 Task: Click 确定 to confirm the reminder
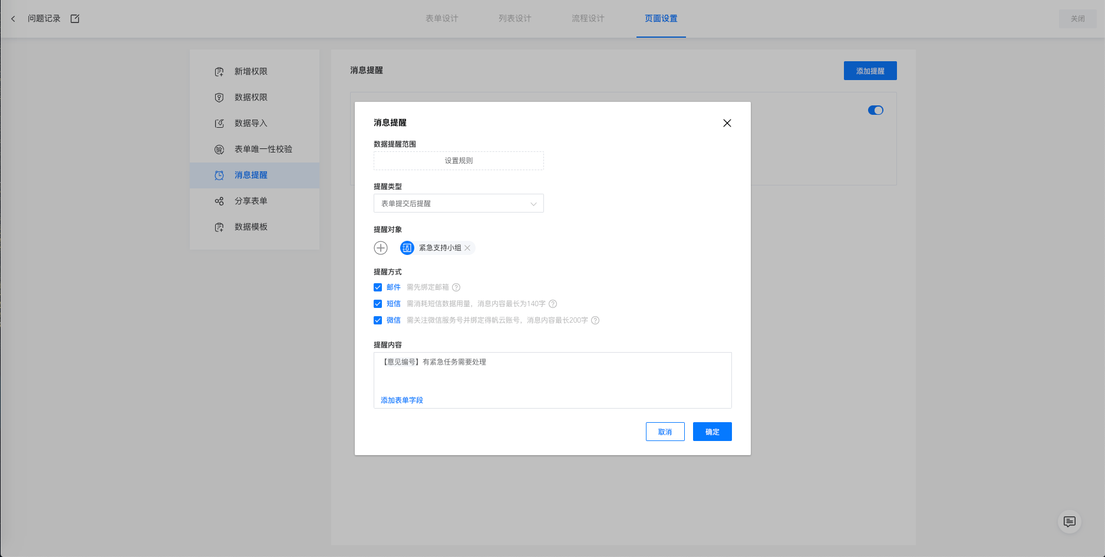713,432
